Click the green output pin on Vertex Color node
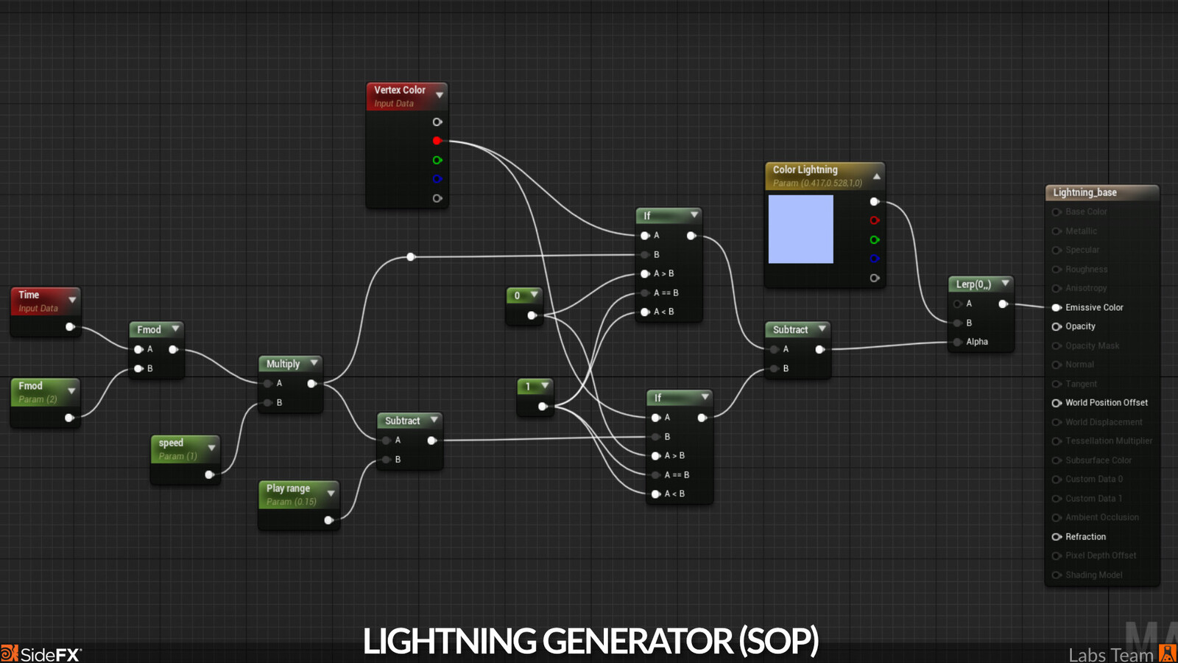The height and width of the screenshot is (663, 1178). click(x=437, y=160)
